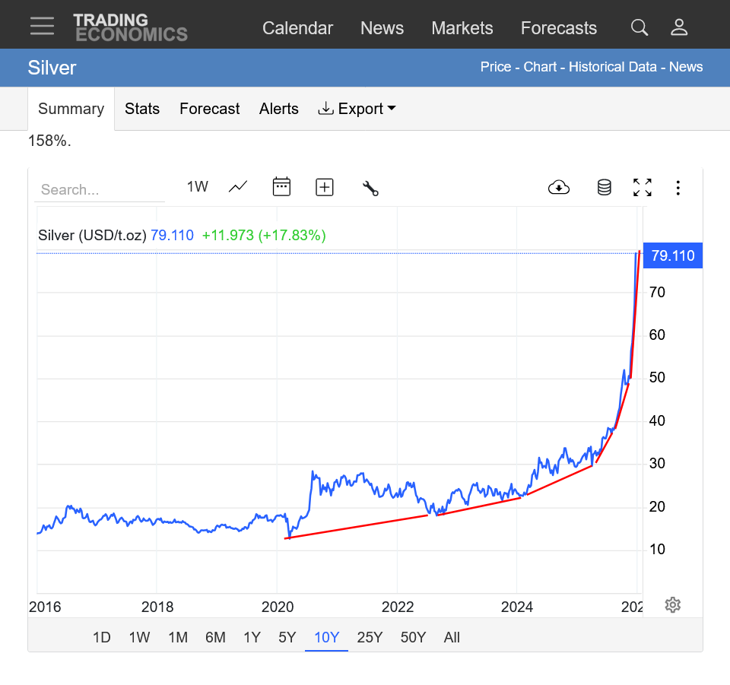Change chart type via line icon
The height and width of the screenshot is (685, 730).
pyautogui.click(x=238, y=187)
